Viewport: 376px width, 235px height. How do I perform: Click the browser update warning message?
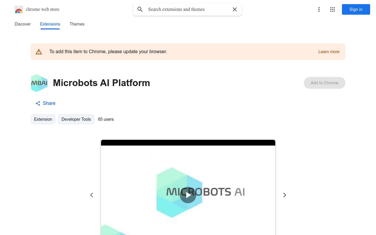(x=108, y=52)
